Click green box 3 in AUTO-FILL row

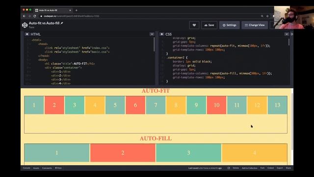(188, 153)
